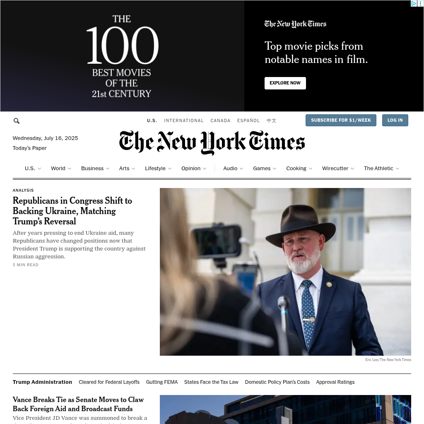Image resolution: width=424 pixels, height=424 pixels.
Task: Click the congressman press conference photo
Action: [285, 272]
